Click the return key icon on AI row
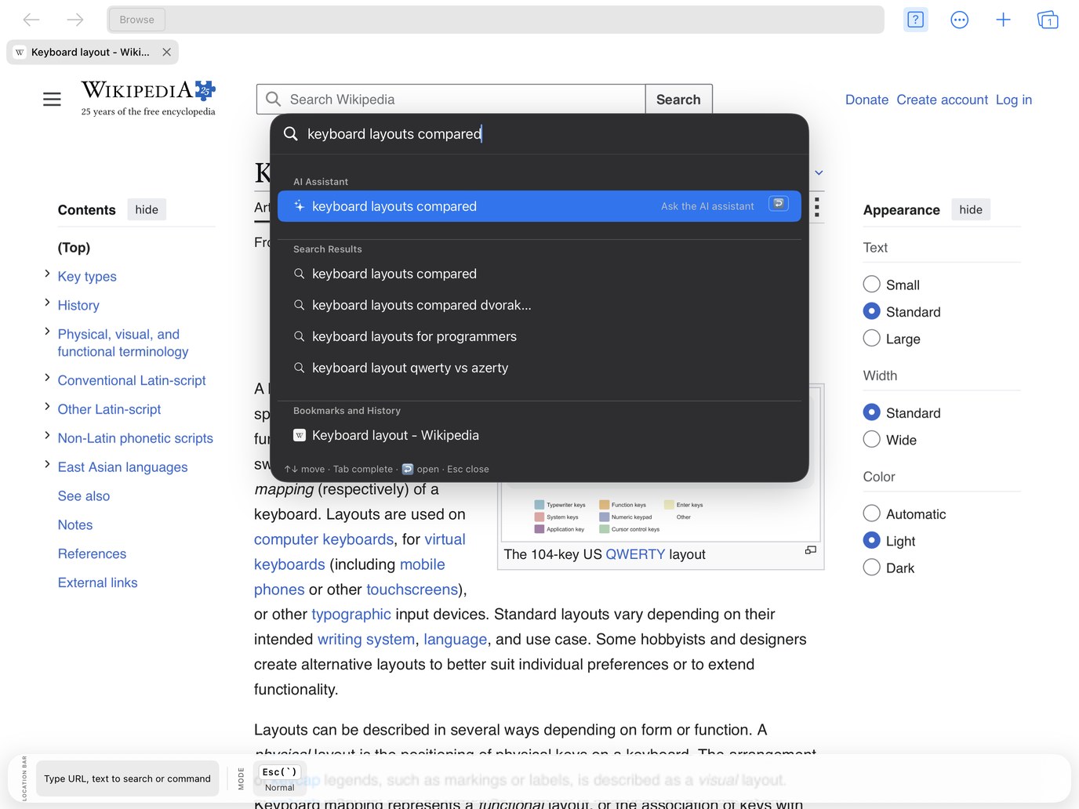 pos(779,204)
